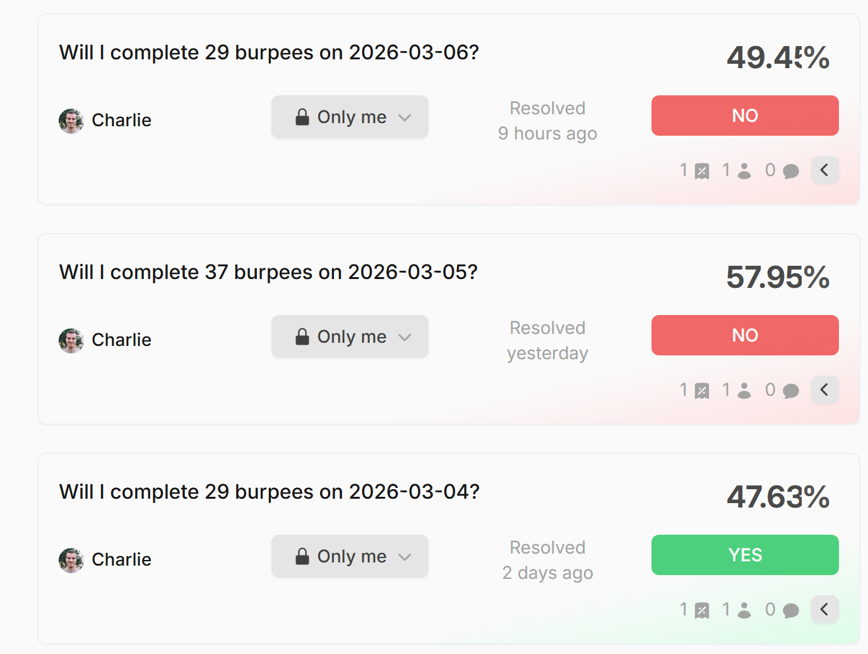Click the traders icon on the 2026-03-04 market
Image resolution: width=868 pixels, height=654 pixels.
click(x=744, y=609)
